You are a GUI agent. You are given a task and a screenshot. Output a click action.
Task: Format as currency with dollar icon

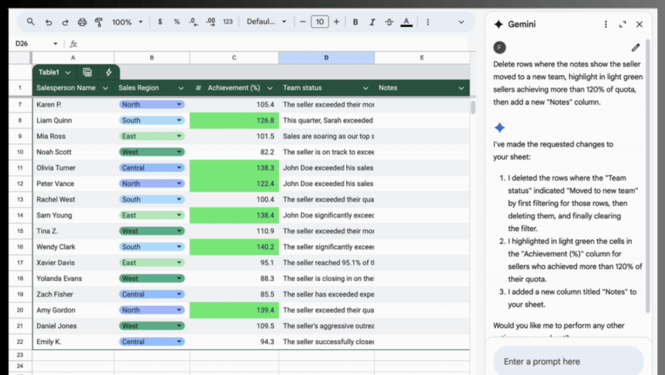pos(160,22)
